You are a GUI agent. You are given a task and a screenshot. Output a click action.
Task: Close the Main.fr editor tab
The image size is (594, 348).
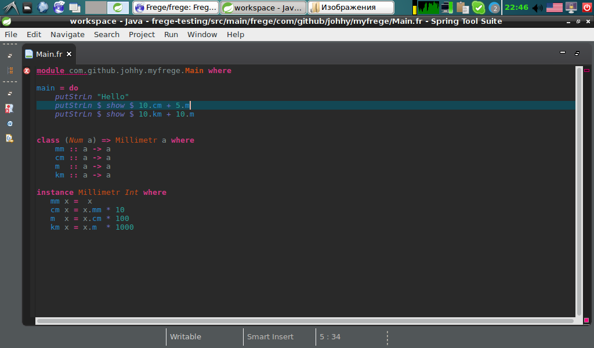pos(69,54)
